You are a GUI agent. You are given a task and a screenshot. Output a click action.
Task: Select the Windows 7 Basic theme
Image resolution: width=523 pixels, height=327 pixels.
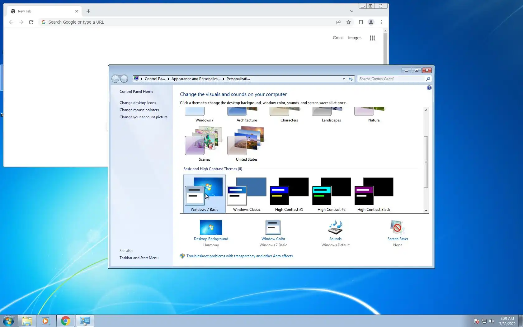click(x=204, y=194)
